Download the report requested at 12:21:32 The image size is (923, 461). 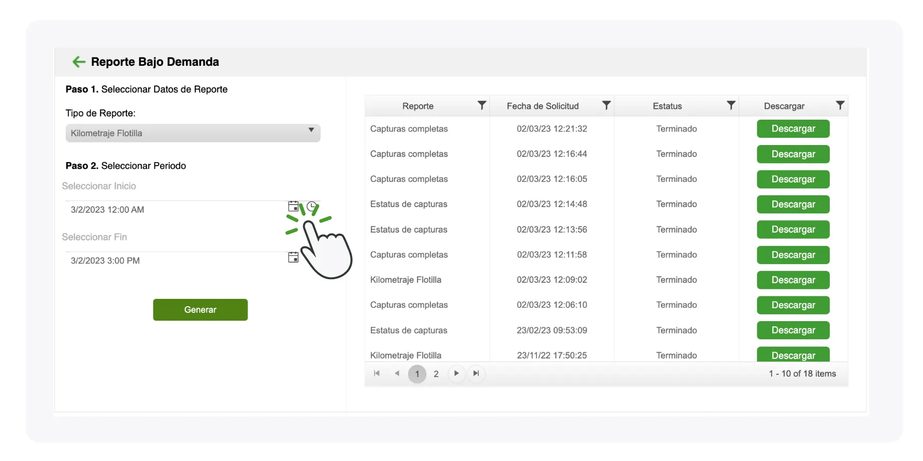793,129
